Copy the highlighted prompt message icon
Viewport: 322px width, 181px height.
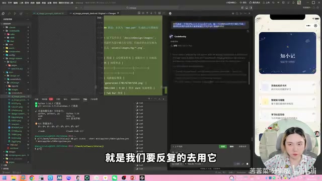click(248, 31)
